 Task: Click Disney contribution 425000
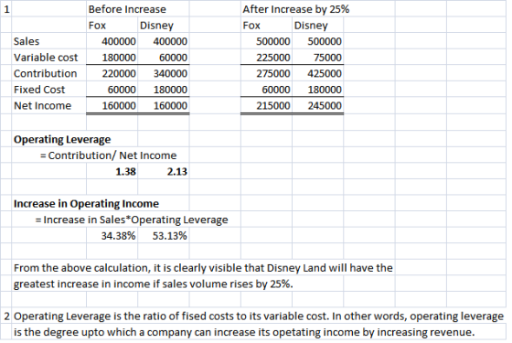[325, 73]
